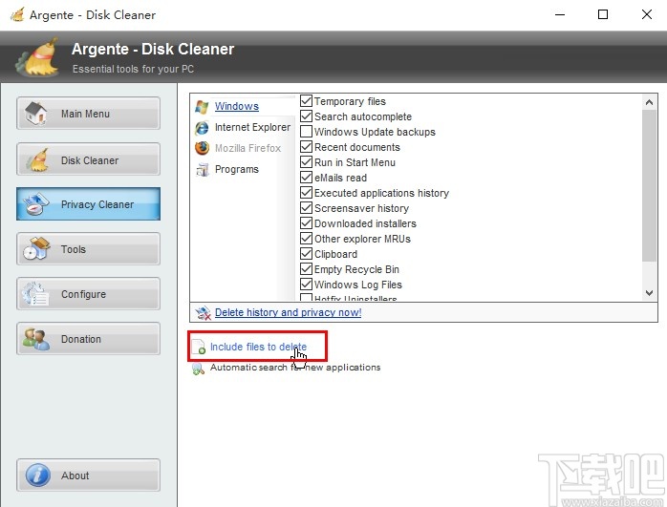Click the people icon on Donation button
The image size is (667, 507).
coord(35,339)
